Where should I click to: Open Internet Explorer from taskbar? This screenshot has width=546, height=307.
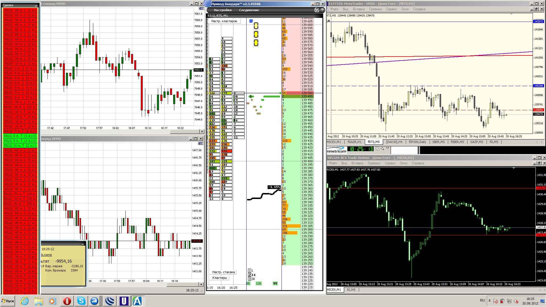click(x=25, y=301)
